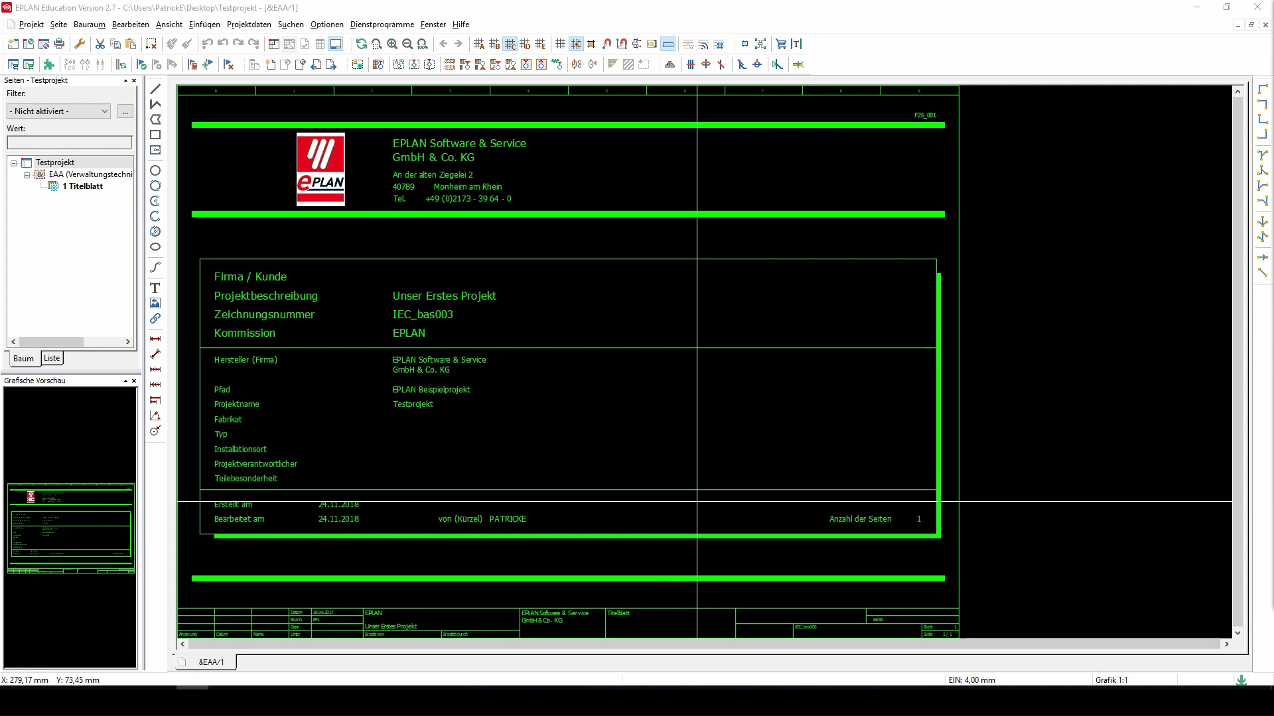Click the filter browse button with three dots
This screenshot has width=1274, height=716.
[125, 111]
